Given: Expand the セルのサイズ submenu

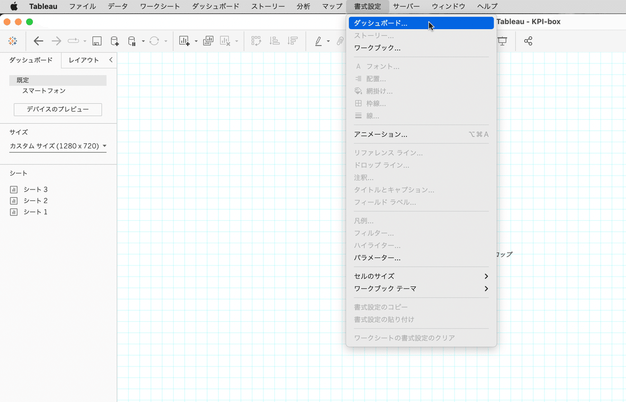Looking at the screenshot, I should (421, 276).
